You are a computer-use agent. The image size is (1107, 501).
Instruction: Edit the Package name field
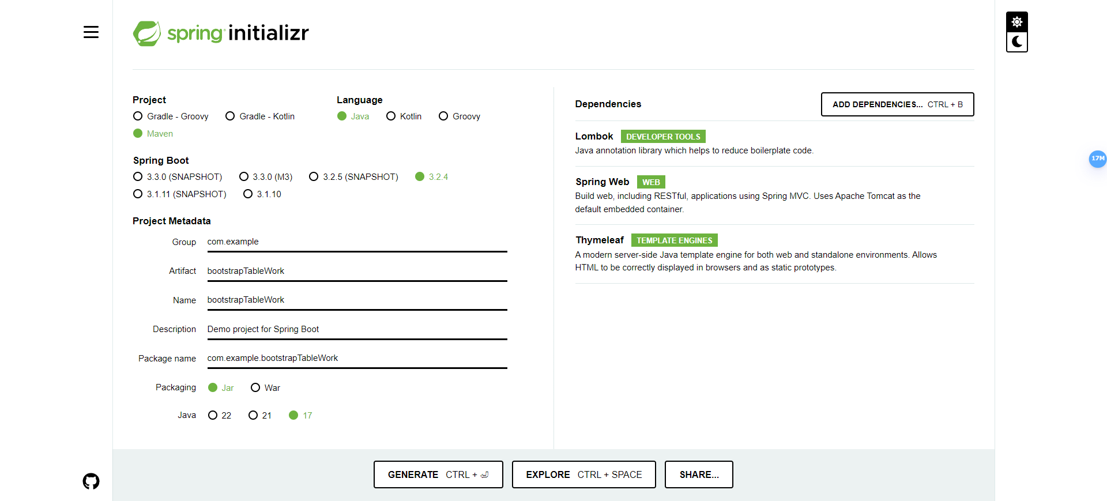pyautogui.click(x=357, y=359)
